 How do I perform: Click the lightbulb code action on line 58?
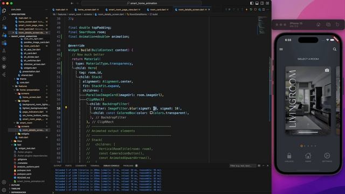[66, 108]
